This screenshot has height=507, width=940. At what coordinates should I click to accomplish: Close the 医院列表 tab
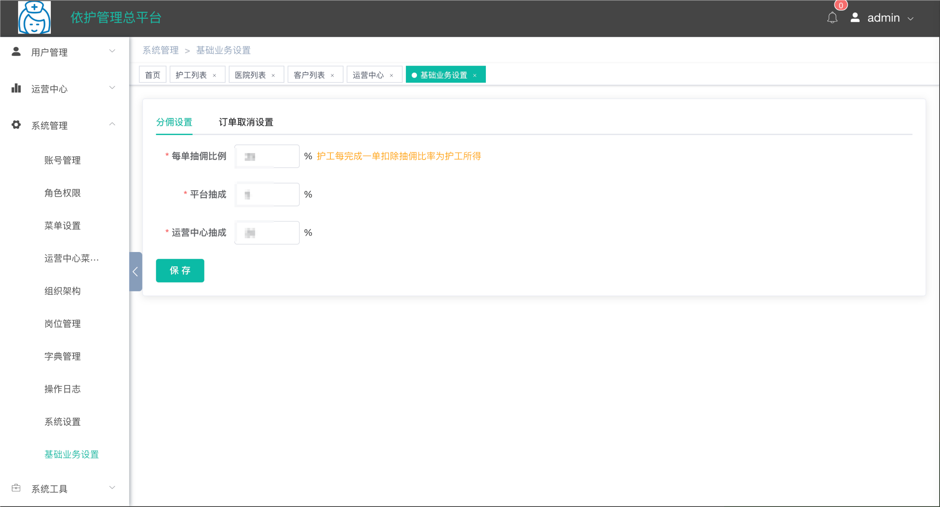point(273,75)
